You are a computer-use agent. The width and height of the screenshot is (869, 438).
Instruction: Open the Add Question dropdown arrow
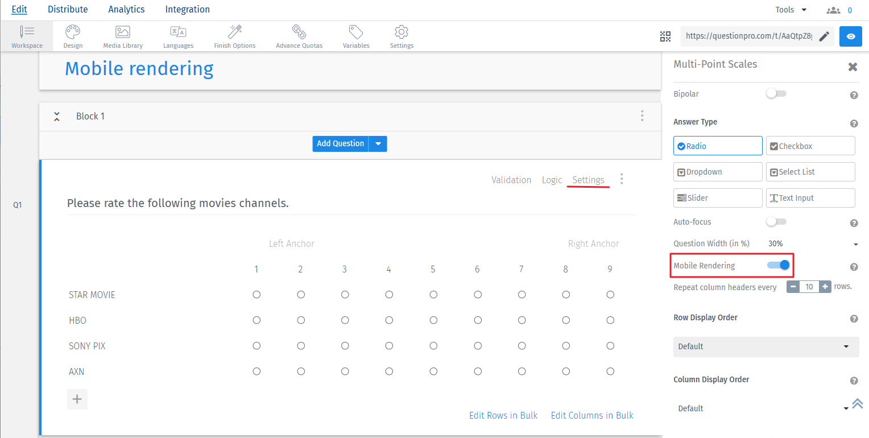[378, 144]
